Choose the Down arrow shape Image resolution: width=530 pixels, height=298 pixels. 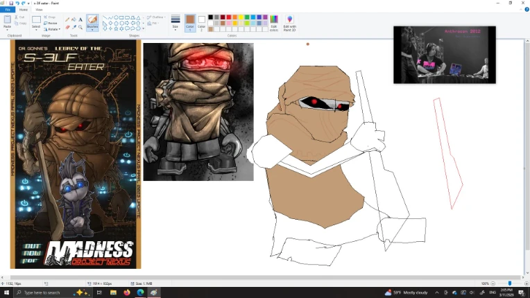(x=105, y=28)
